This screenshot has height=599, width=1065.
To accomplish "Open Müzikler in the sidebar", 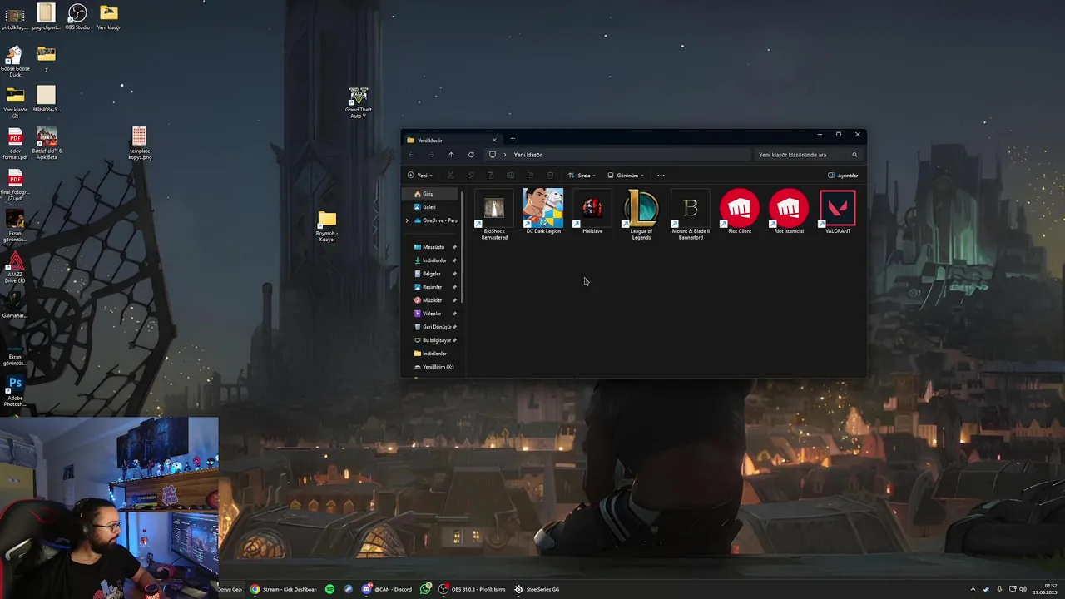I will 431,300.
